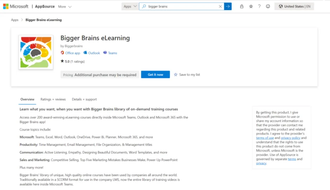Click the Get it now button
The height and width of the screenshot is (190, 330).
(x=155, y=75)
